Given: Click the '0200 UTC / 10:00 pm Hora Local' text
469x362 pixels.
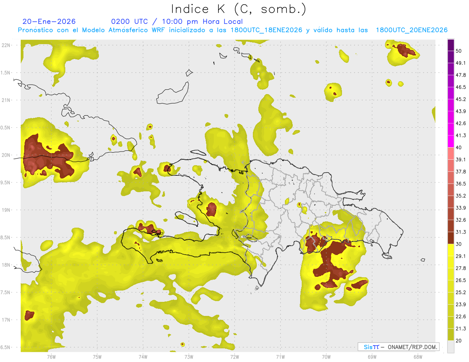Looking at the screenshot, I should pyautogui.click(x=177, y=21).
